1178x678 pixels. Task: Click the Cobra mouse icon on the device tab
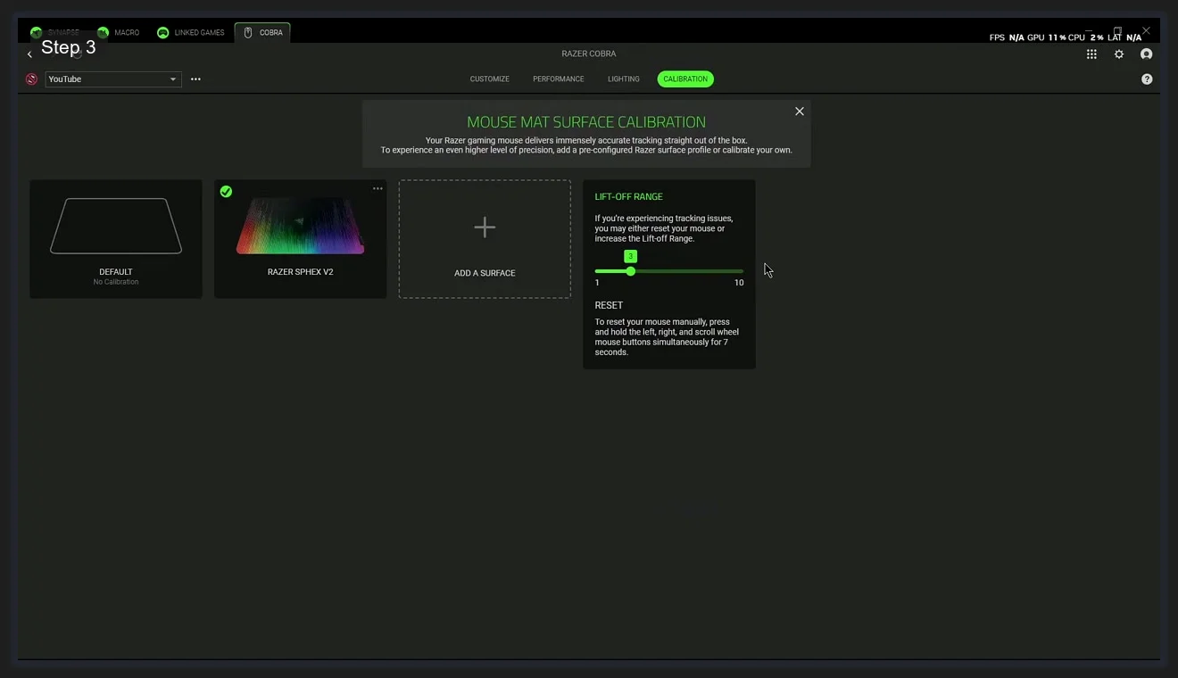click(247, 32)
